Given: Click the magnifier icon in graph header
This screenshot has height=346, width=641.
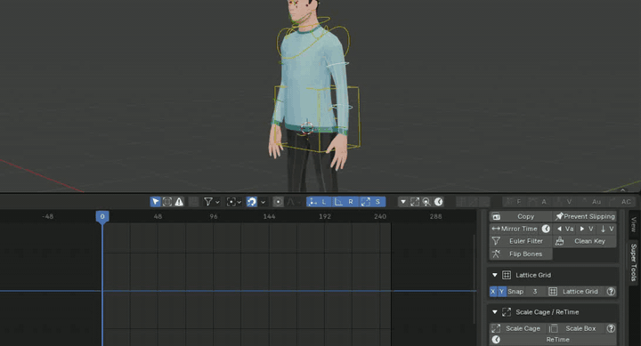Looking at the screenshot, I should coord(426,202).
